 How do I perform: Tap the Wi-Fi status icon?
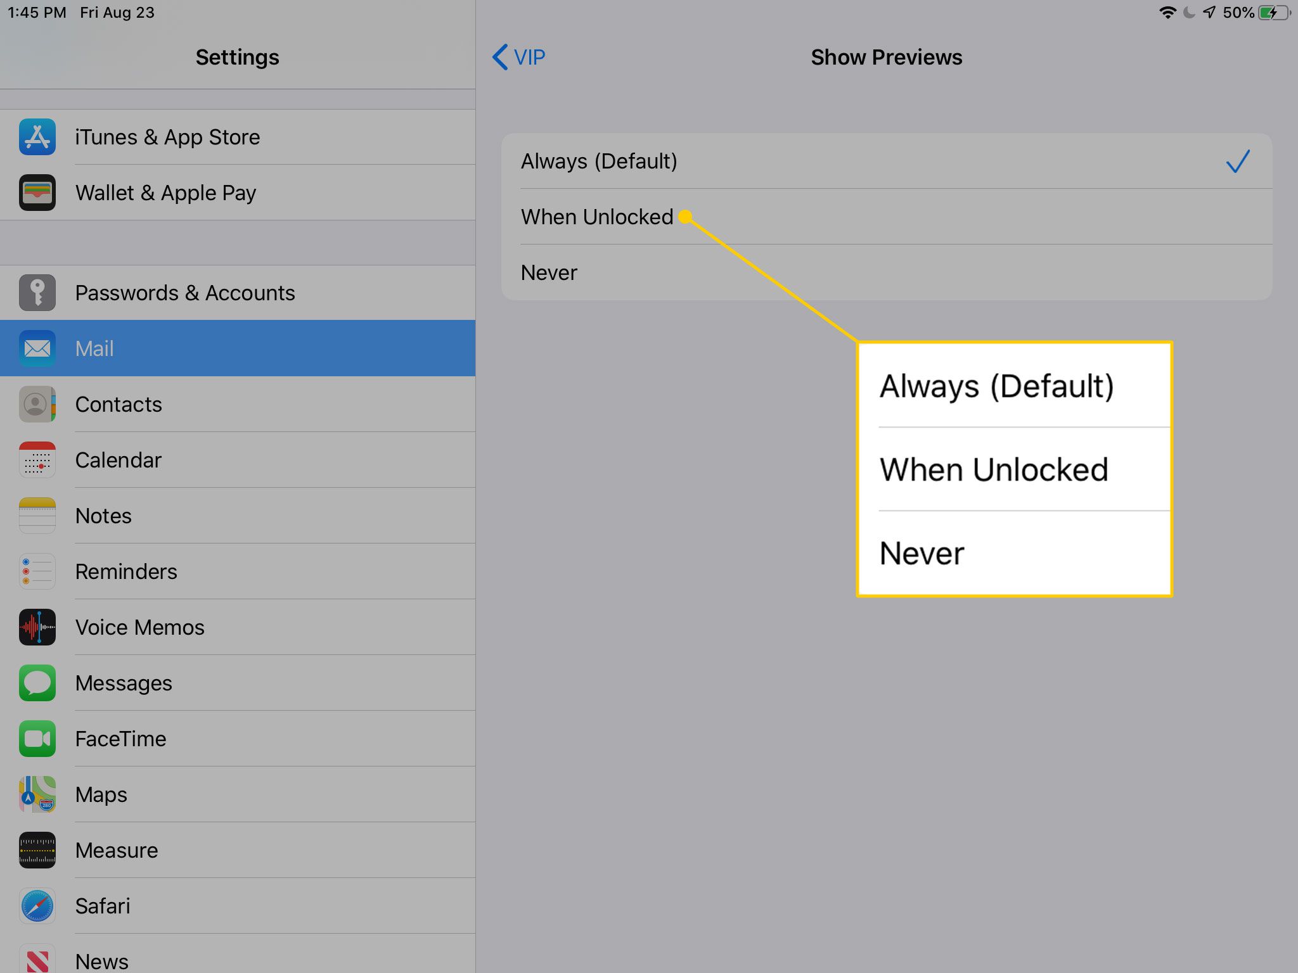[1157, 13]
